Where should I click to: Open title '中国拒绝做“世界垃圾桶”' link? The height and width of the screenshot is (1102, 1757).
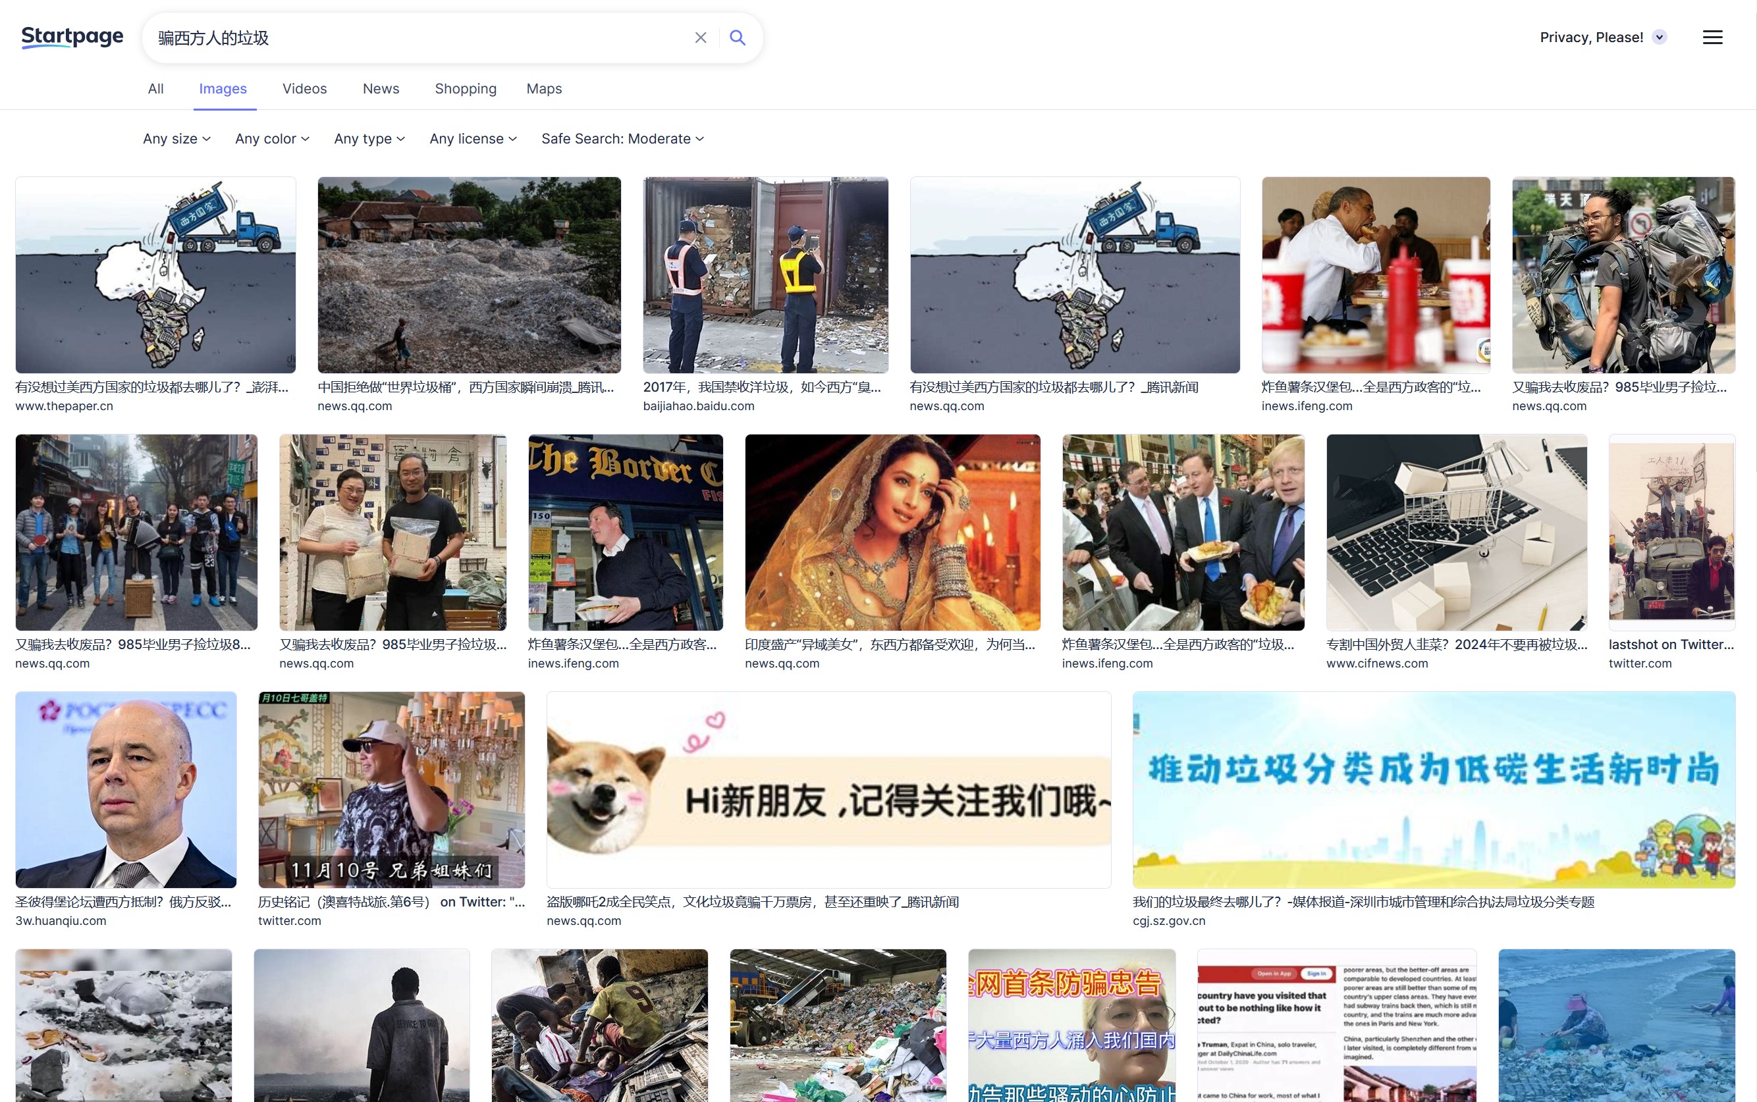466,387
